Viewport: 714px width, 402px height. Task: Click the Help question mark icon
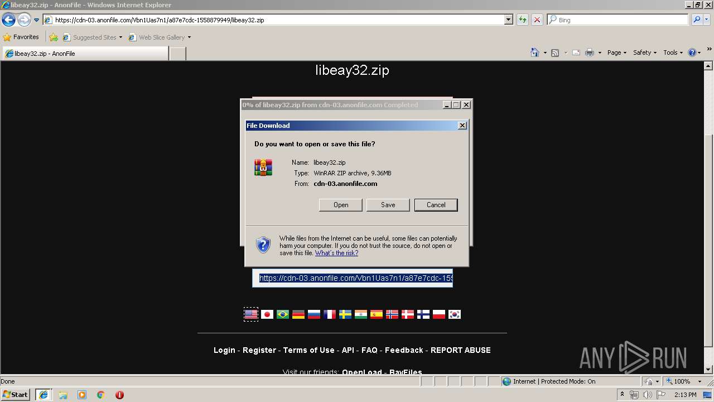(692, 52)
